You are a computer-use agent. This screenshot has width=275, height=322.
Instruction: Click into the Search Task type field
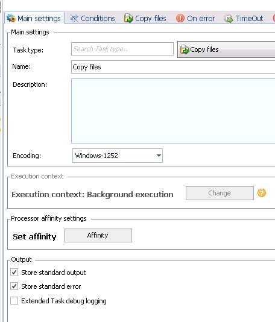coord(122,49)
